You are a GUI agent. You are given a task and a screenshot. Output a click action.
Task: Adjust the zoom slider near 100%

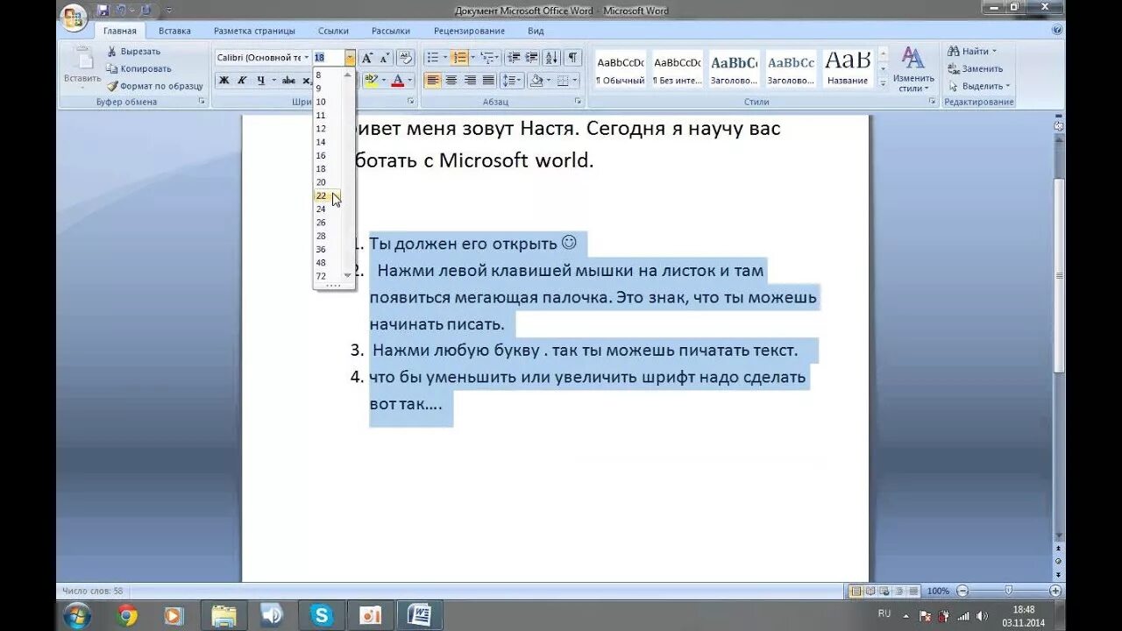1008,591
